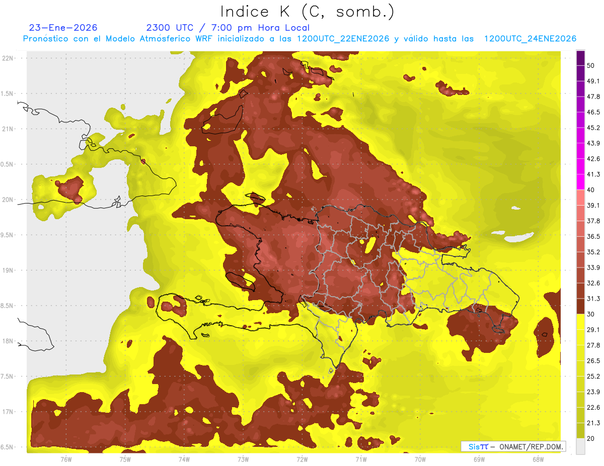Click the longitude label "74W"
The image size is (604, 466).
184,459
